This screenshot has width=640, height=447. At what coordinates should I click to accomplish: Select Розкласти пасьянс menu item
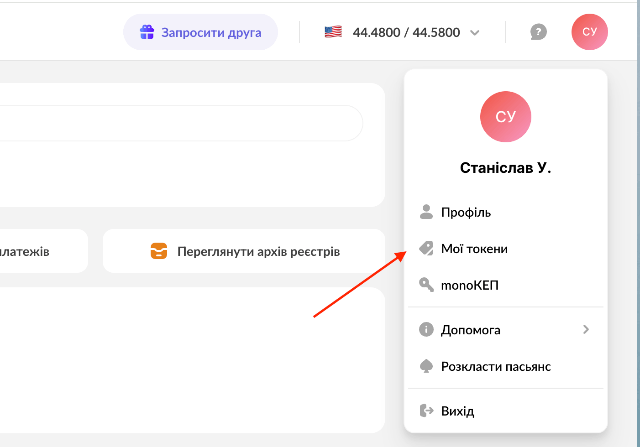tap(506, 366)
